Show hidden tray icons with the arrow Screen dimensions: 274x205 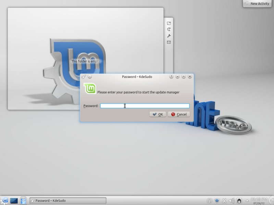pos(247,201)
